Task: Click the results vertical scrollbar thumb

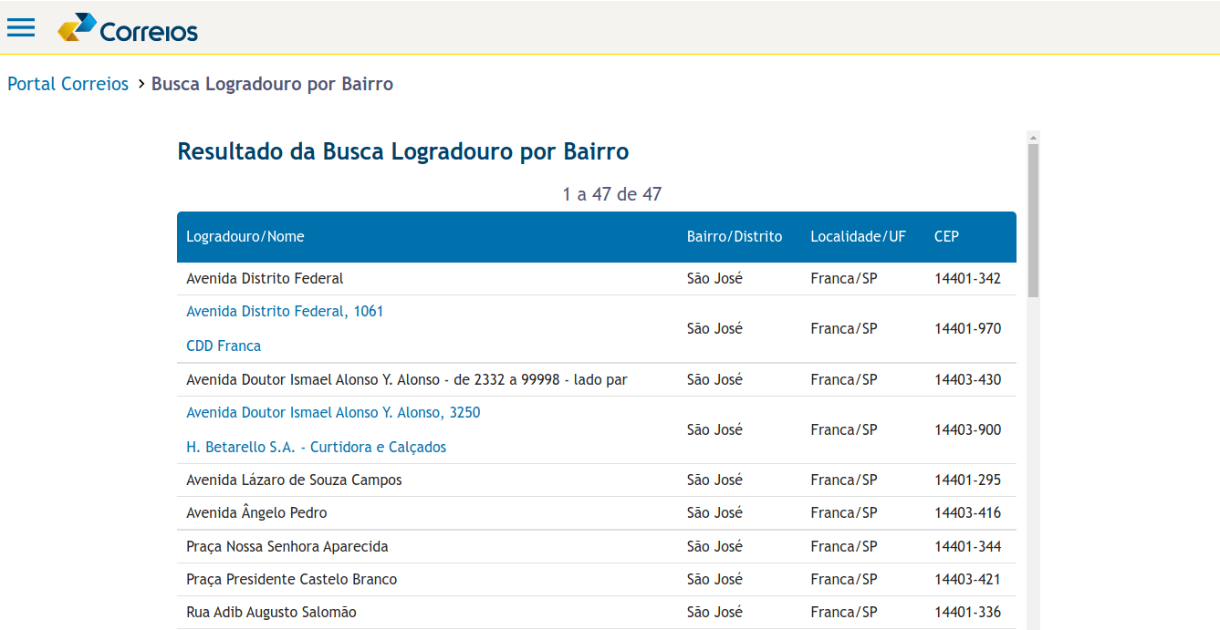Action: 1033,219
